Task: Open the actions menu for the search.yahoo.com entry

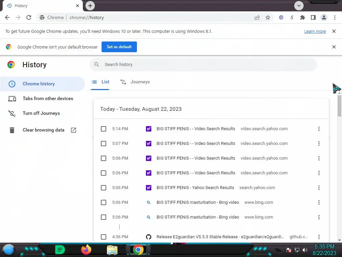Action: tap(319, 188)
